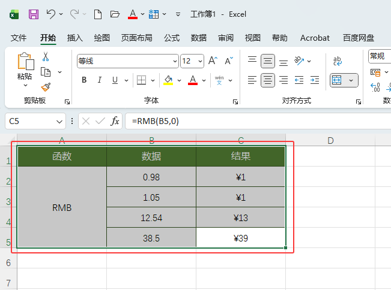Switch to the 页面布局 ribbon tab
Image resolution: width=391 pixels, height=290 pixels.
[x=136, y=38]
